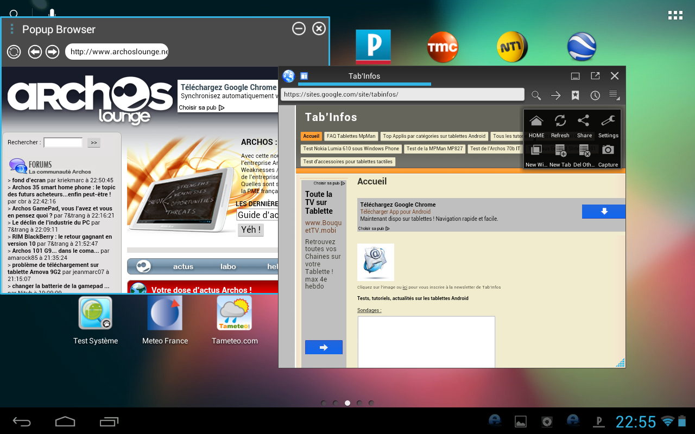The image size is (695, 434).
Task: Click the 'ici' newsletter link
Action: coord(405,288)
